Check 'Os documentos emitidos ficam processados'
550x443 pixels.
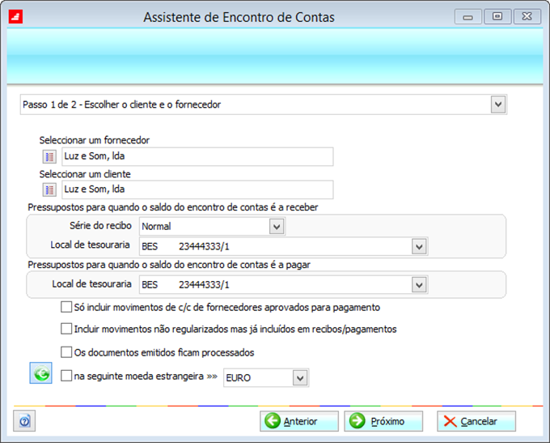click(x=66, y=352)
